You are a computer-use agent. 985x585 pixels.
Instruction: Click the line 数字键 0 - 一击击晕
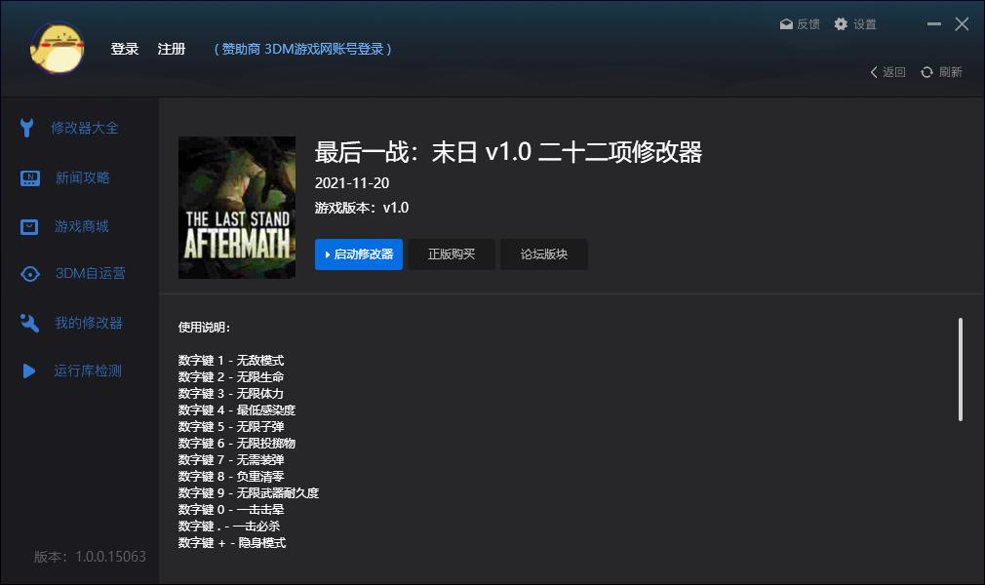coord(231,510)
